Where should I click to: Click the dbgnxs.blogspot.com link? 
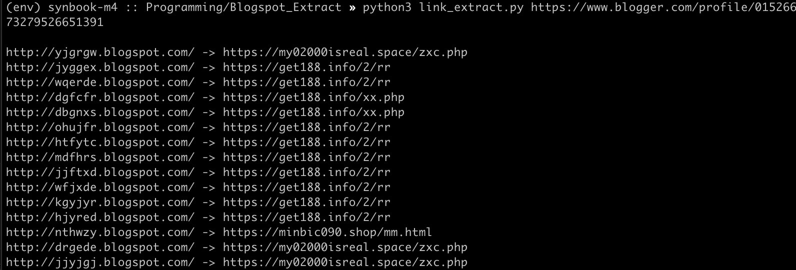pyautogui.click(x=100, y=112)
